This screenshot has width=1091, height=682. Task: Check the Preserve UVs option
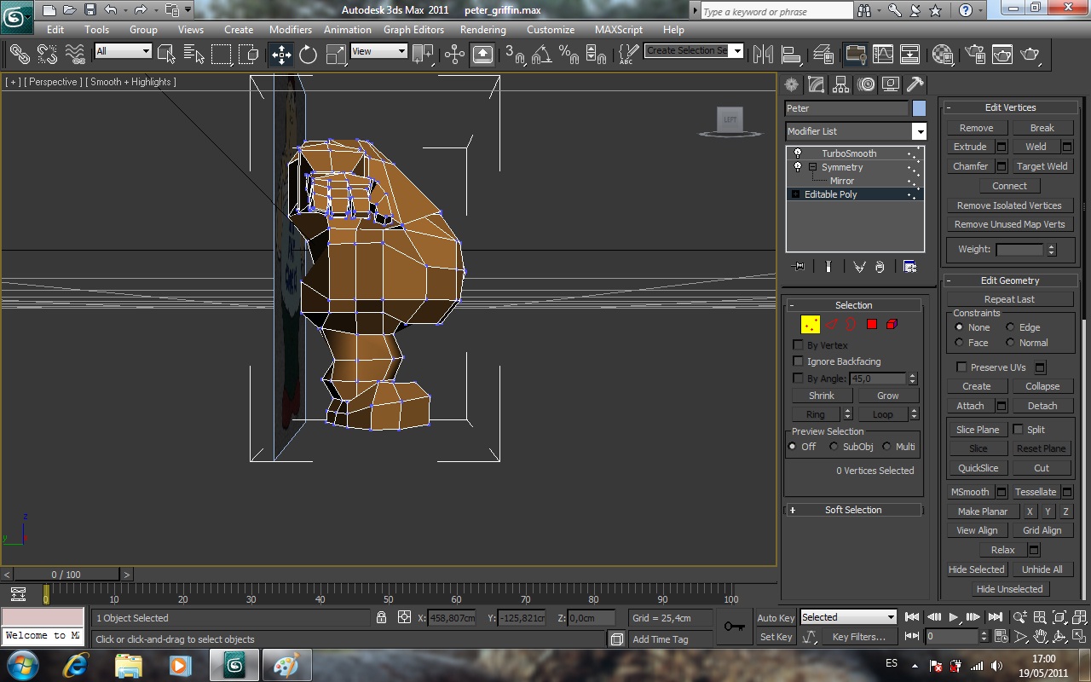962,367
